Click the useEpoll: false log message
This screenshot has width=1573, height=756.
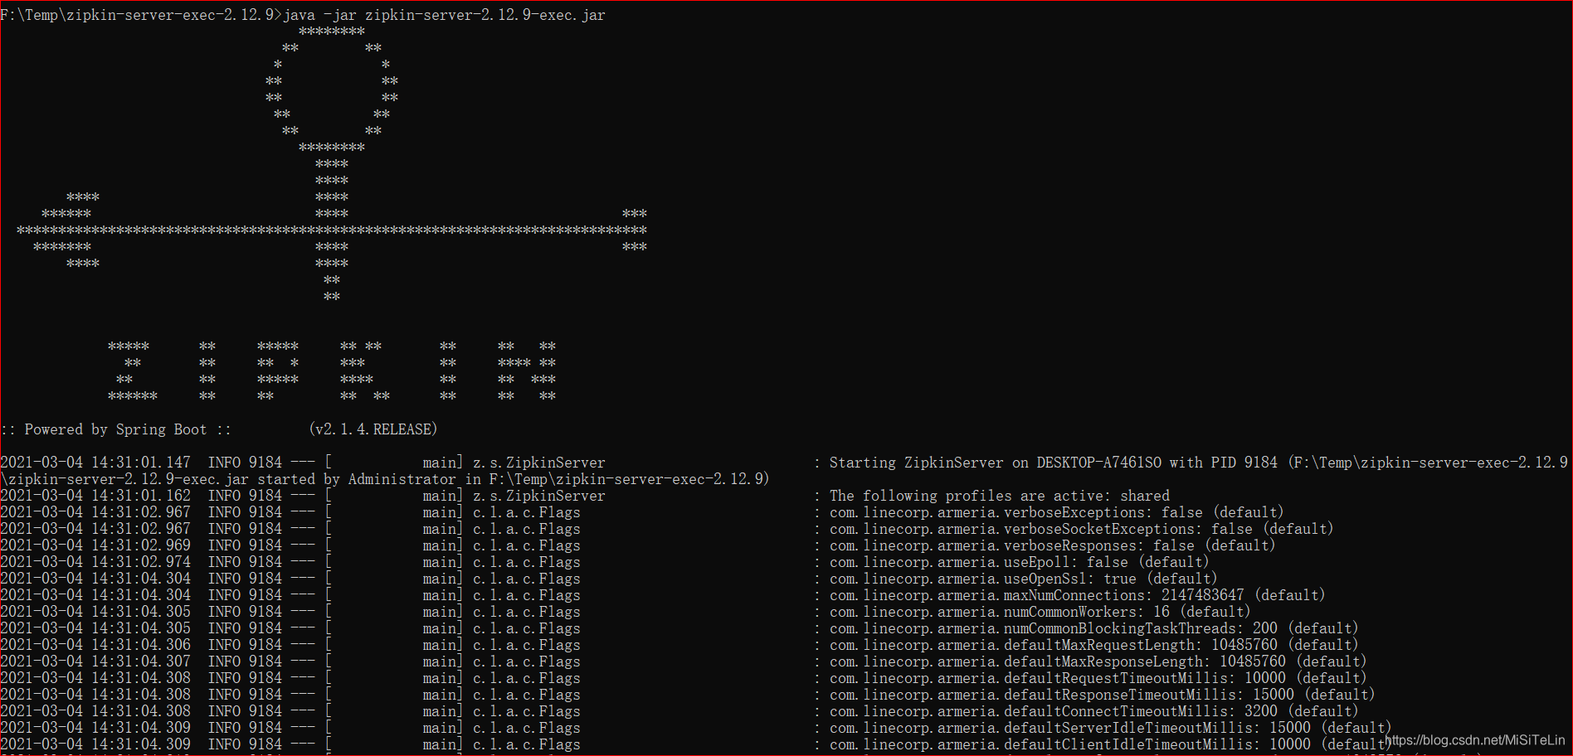pyautogui.click(x=1019, y=562)
